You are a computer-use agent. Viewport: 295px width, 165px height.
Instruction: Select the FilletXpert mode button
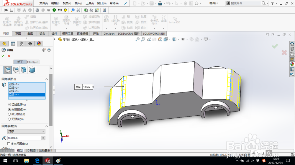(33, 62)
